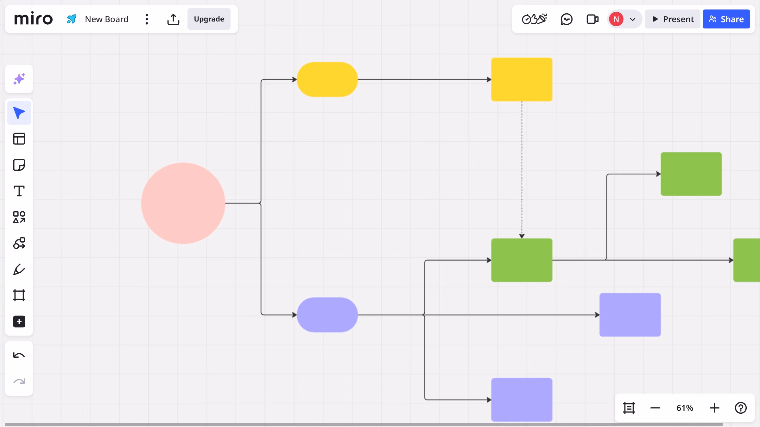Viewport: 760px width, 427px height.
Task: Open the comments chat icon
Action: click(x=567, y=19)
